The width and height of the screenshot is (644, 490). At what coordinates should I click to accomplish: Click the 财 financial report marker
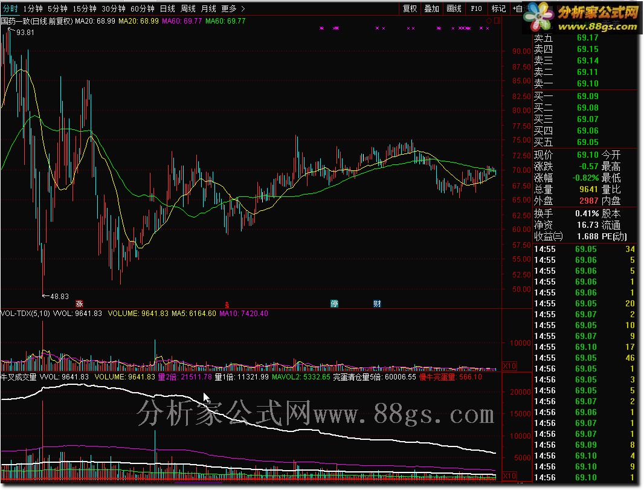pos(377,303)
